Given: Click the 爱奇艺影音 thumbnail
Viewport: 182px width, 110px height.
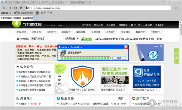Looking at the screenshot, I should coord(115,76).
